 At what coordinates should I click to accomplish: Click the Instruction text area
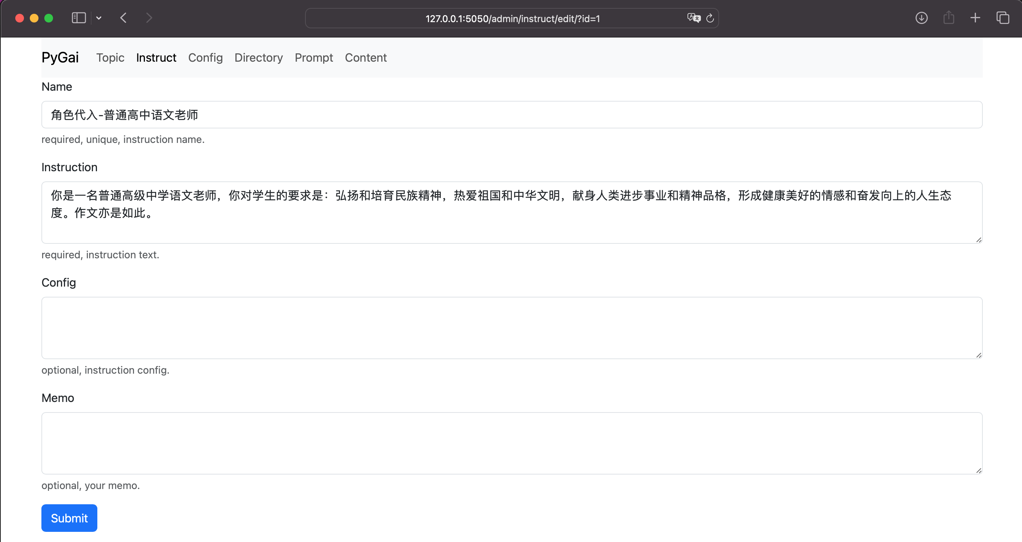[x=511, y=213]
